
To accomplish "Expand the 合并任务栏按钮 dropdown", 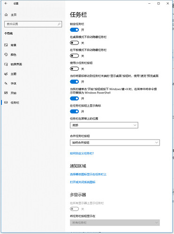I will point(115,143).
